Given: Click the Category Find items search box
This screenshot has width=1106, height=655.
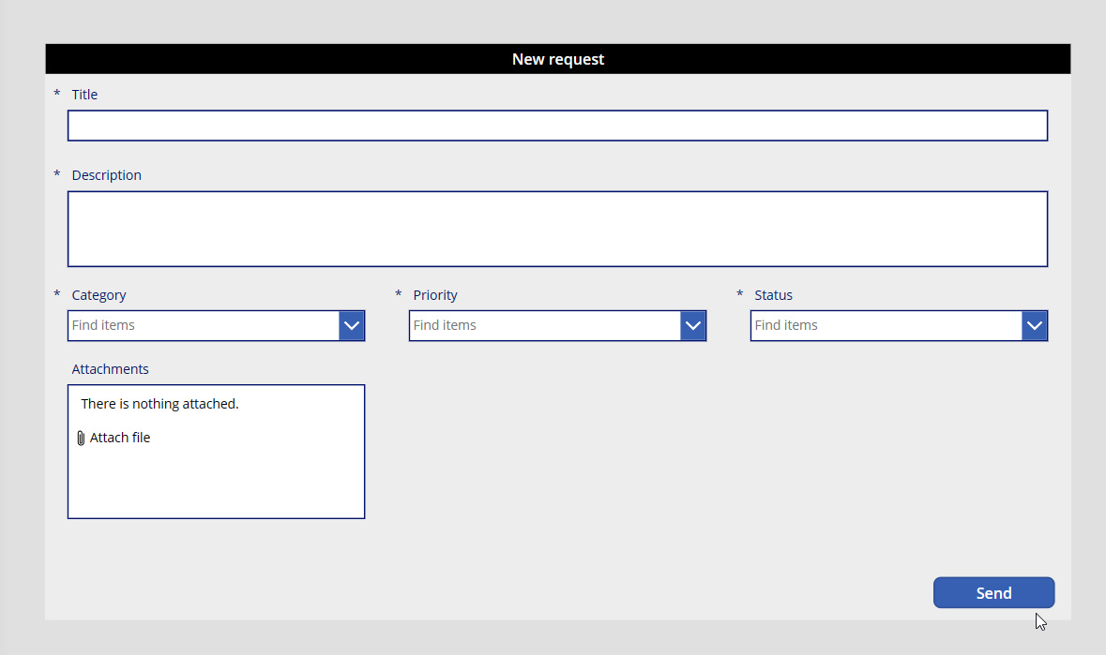Looking at the screenshot, I should 204,325.
